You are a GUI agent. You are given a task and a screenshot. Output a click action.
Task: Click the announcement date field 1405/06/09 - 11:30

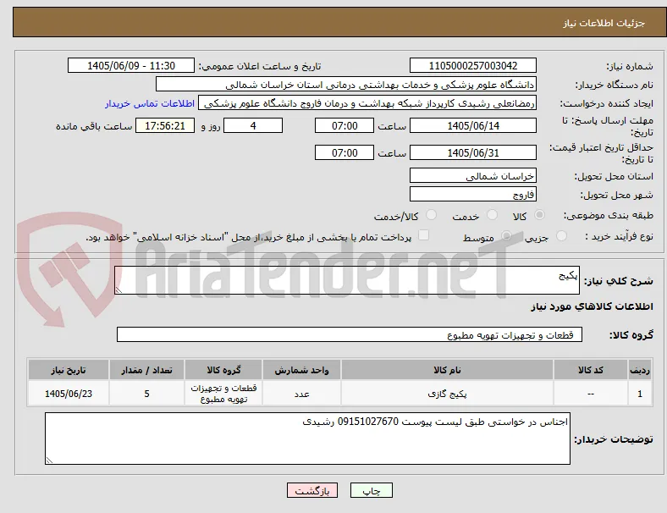click(x=131, y=65)
